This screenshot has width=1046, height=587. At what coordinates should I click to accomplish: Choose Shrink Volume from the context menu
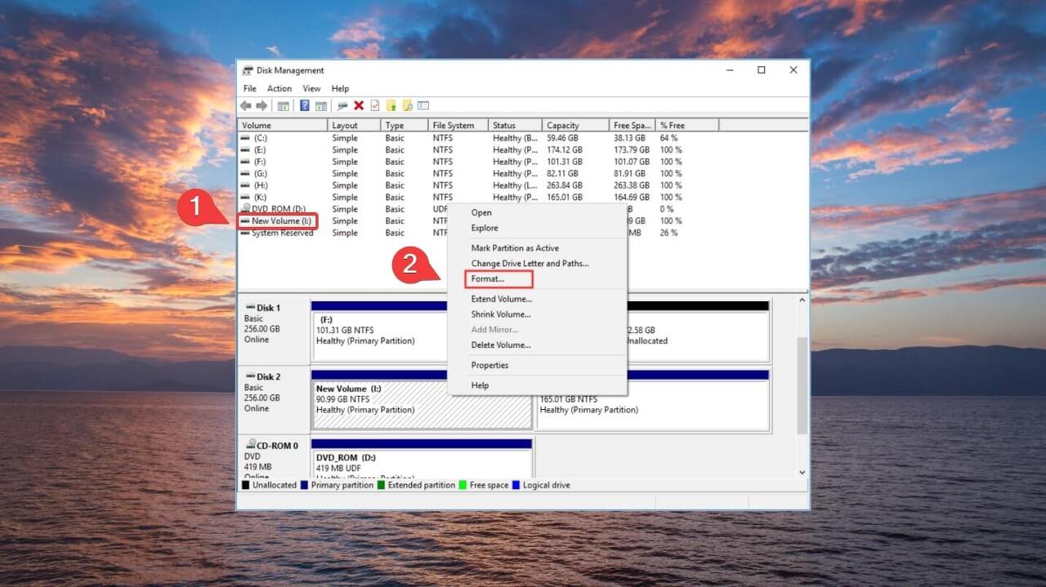coord(501,314)
